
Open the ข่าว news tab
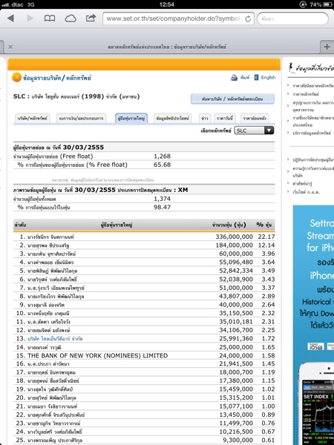coord(205,118)
